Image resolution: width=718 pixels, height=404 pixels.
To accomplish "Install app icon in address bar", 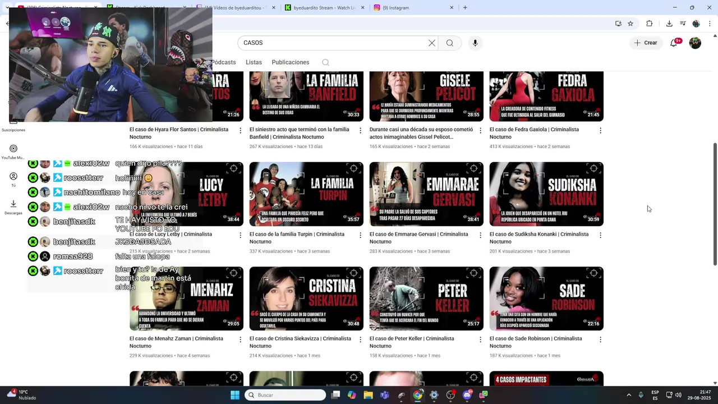I will (x=618, y=24).
